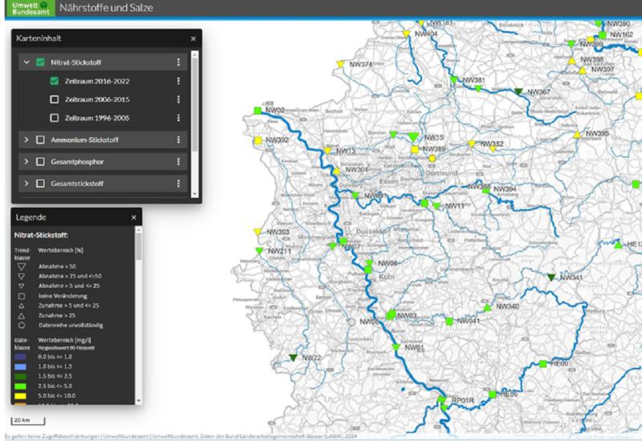Open options menu for Gesamtstickstoff layer

tap(178, 184)
